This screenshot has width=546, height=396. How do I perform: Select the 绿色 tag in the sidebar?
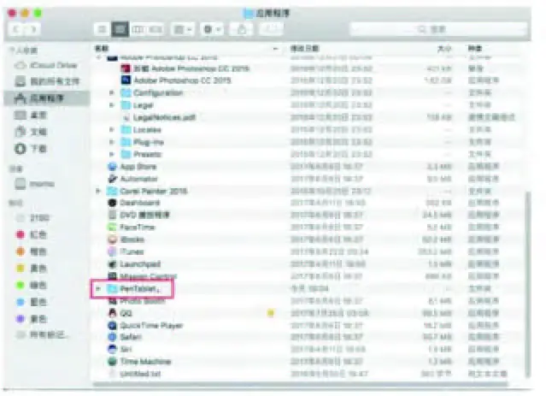click(32, 285)
